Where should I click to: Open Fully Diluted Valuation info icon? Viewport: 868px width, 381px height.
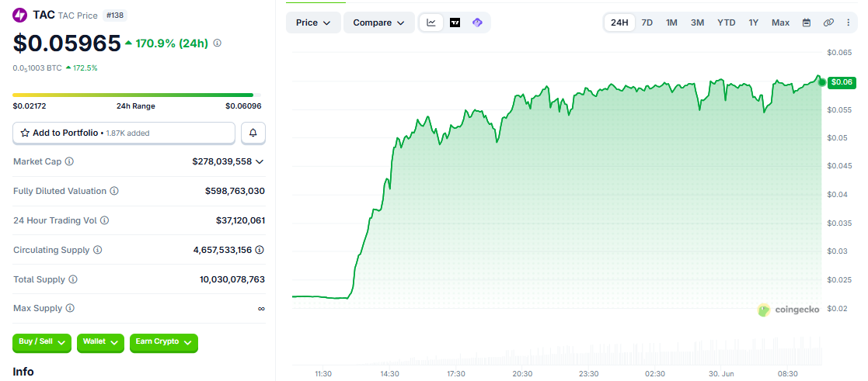pyautogui.click(x=114, y=191)
